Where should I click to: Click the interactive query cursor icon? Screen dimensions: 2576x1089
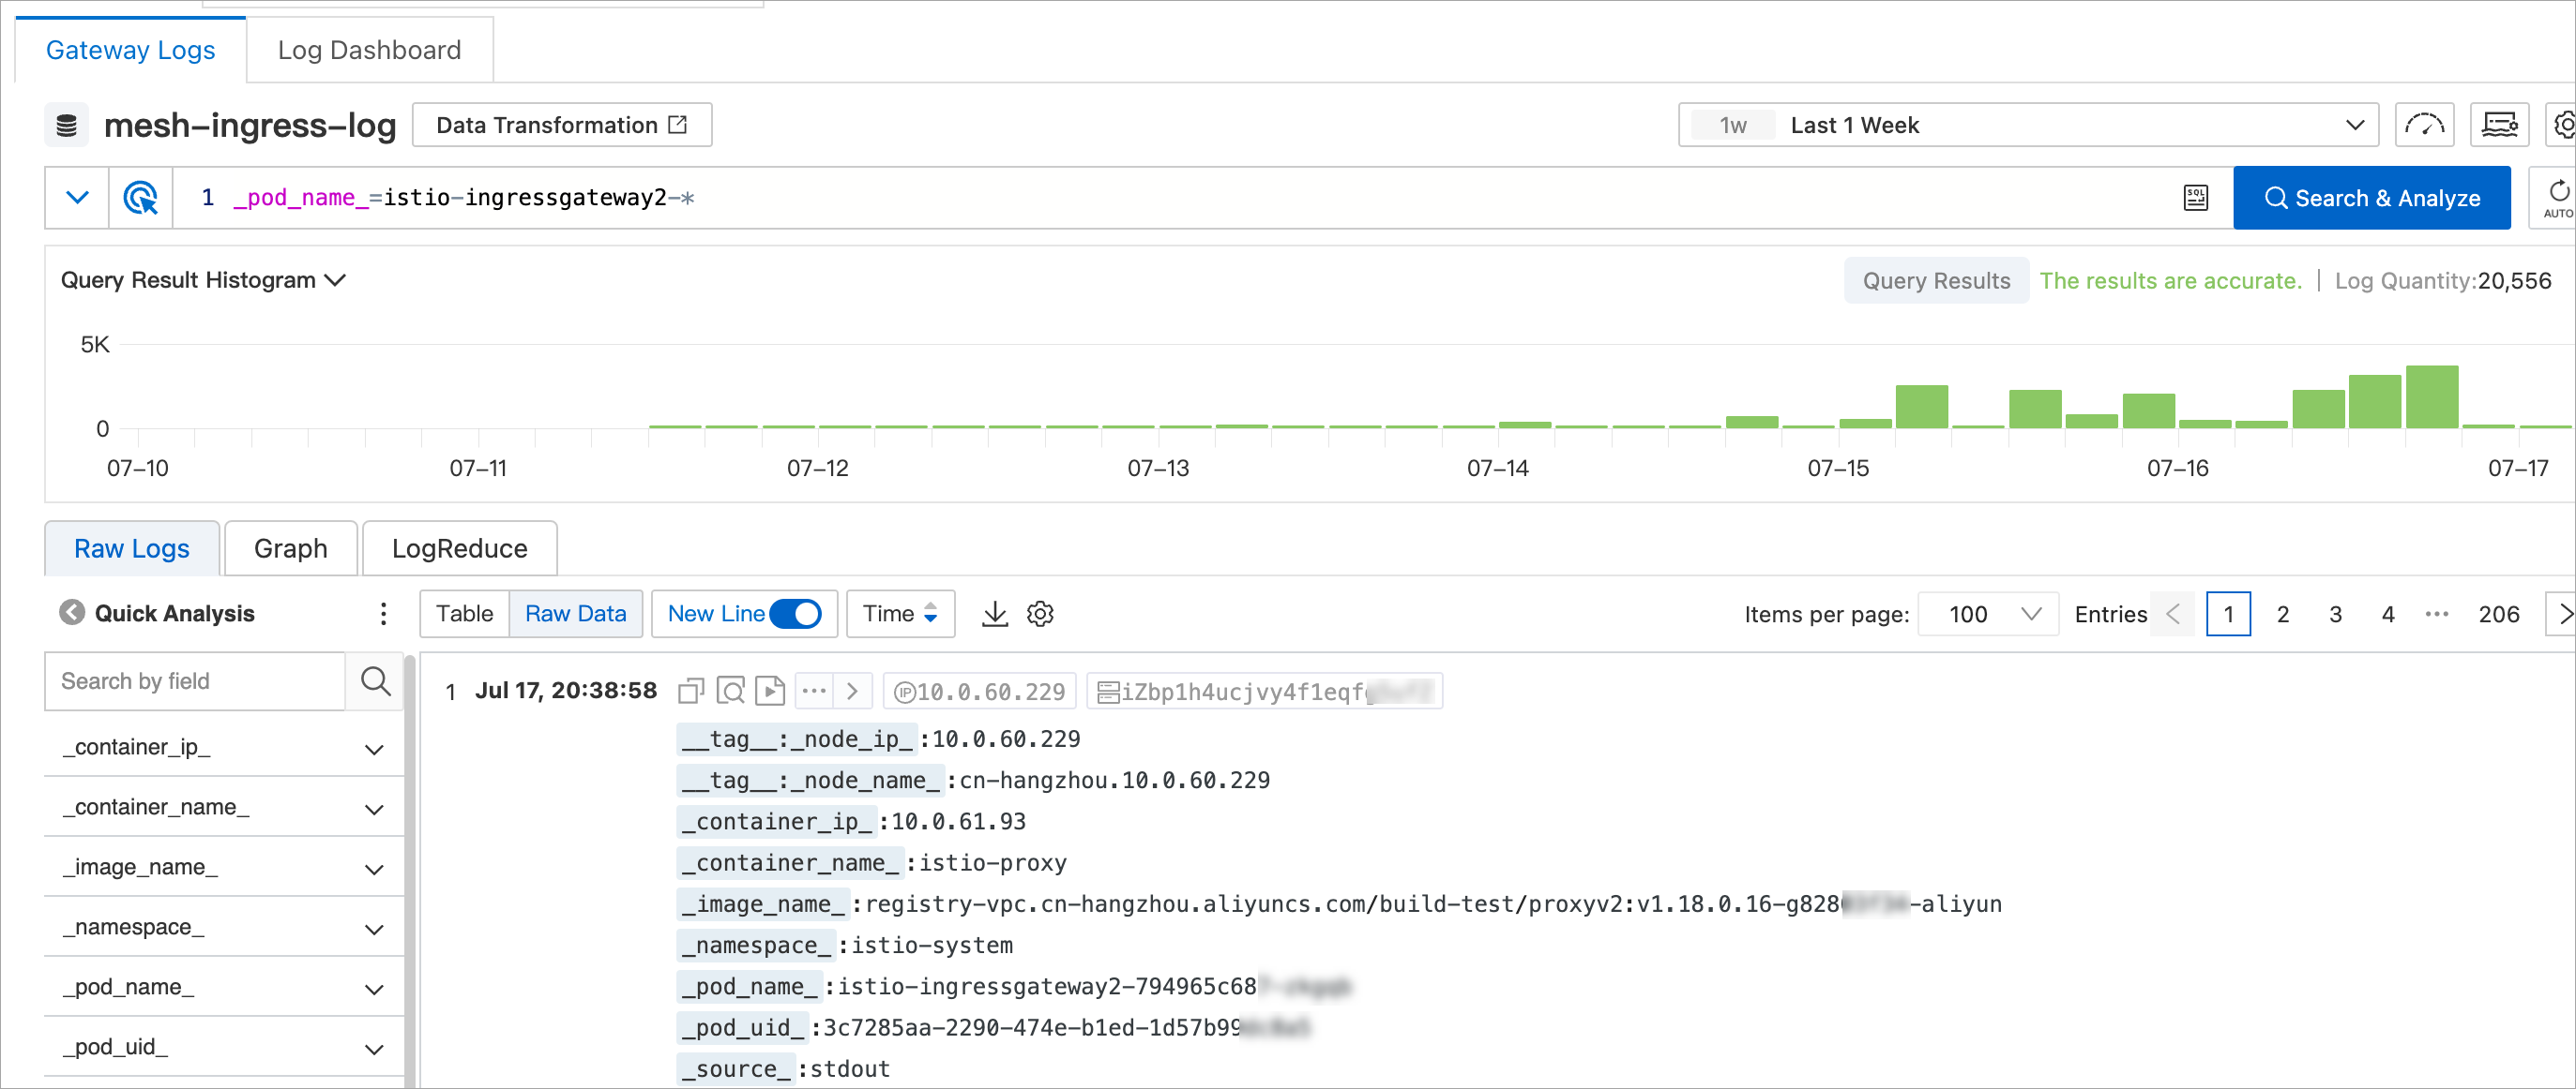click(x=140, y=198)
